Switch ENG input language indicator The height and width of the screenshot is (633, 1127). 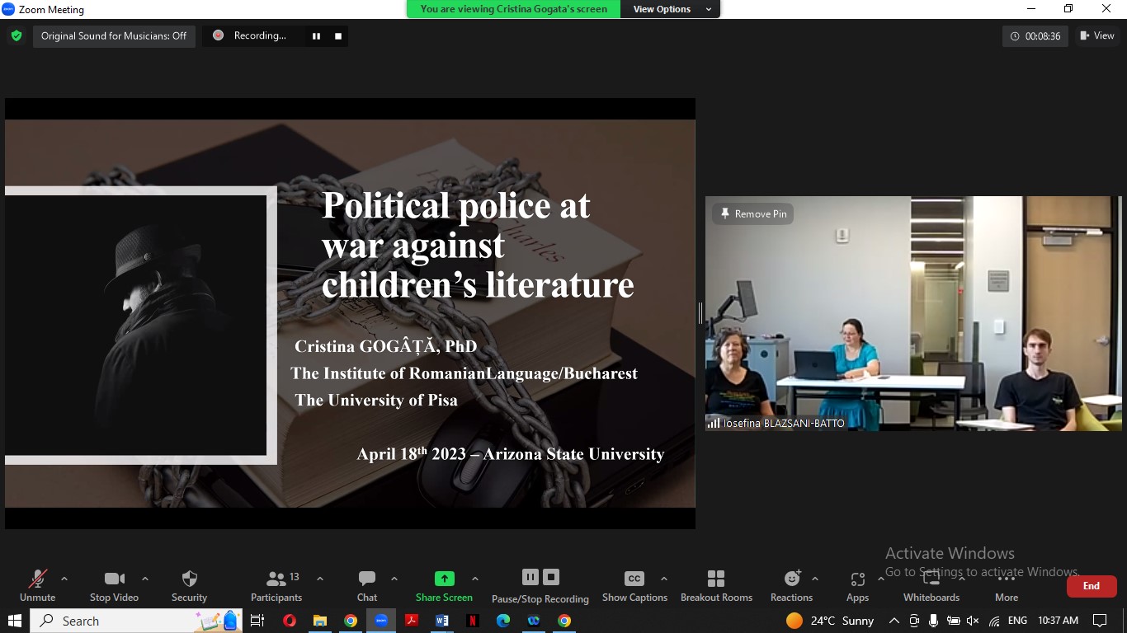1017,621
